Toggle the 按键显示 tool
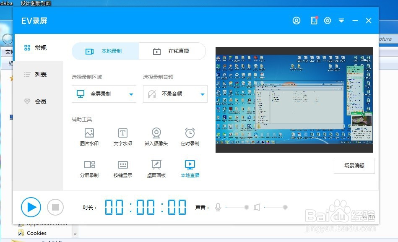The image size is (398, 242). point(122,169)
